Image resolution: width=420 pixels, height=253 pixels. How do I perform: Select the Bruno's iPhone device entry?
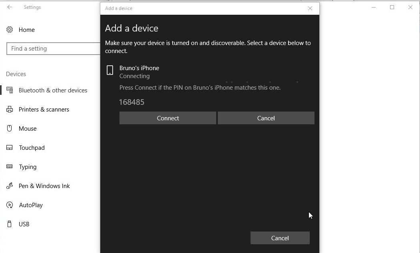pyautogui.click(x=139, y=68)
